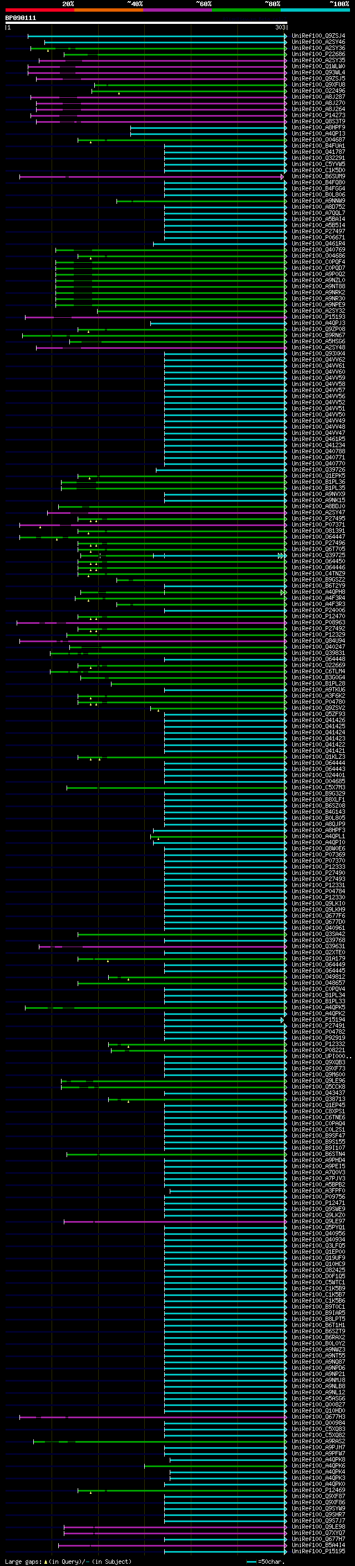Viewport: 355px width, 1566px height.
Task: Select the label UniRef100_Q9LKI0
Action: pos(318,903)
